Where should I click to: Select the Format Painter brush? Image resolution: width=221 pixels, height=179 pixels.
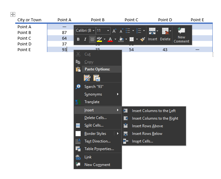point(143,39)
